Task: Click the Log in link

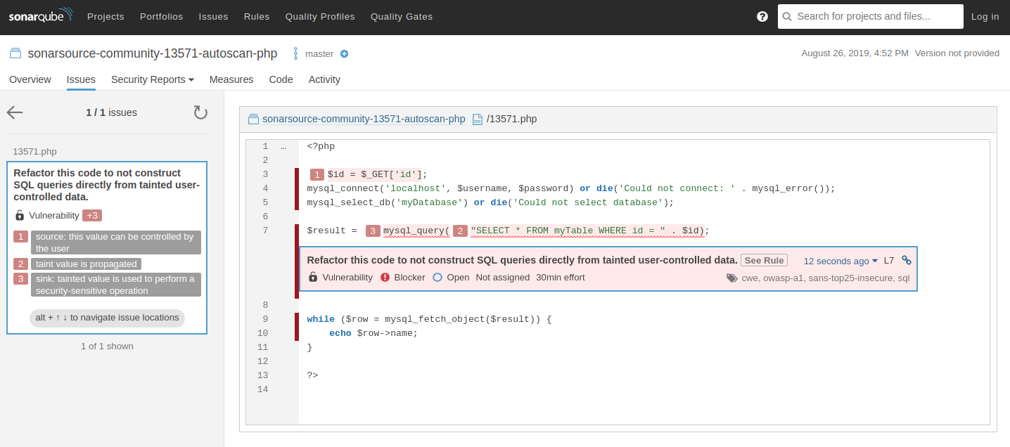Action: click(985, 16)
